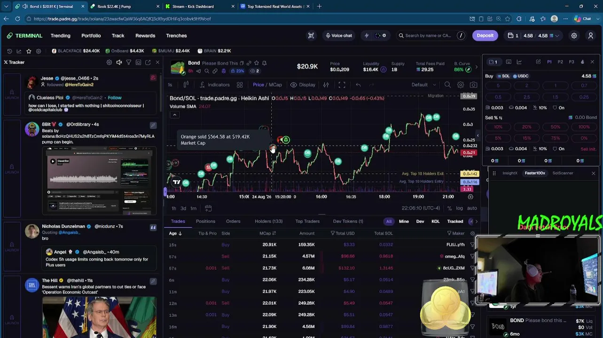Show All trades filter
This screenshot has width=603, height=338.
(389, 222)
